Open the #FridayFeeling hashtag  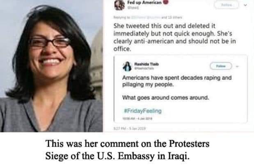point(143,111)
